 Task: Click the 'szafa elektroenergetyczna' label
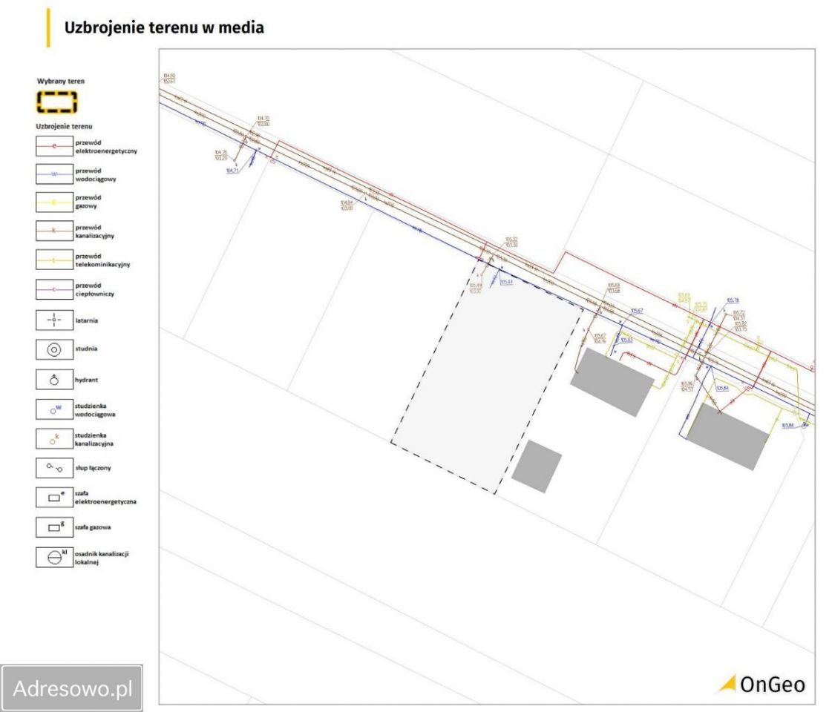pyautogui.click(x=105, y=497)
